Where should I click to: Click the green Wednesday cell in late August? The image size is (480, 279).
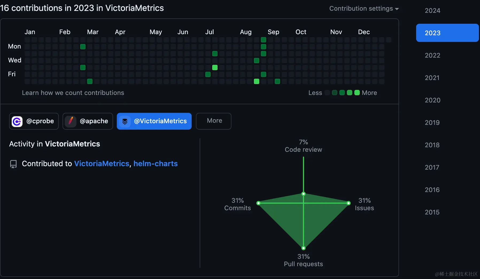coord(257,61)
